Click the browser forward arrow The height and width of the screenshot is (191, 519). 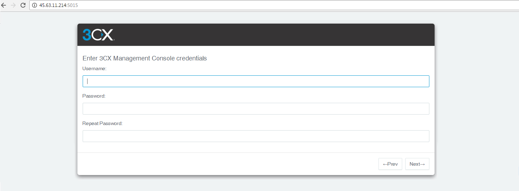click(x=13, y=5)
